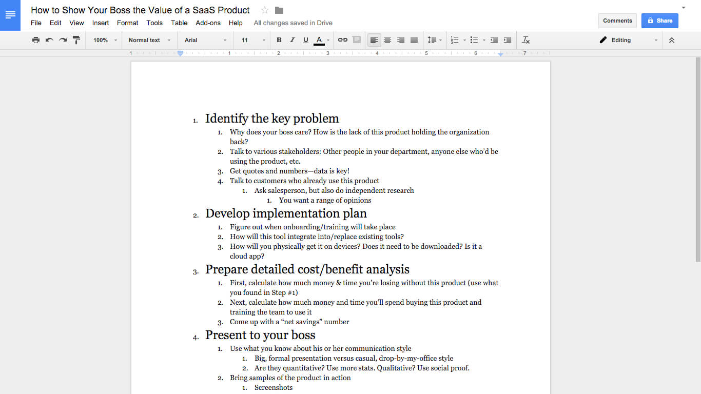The image size is (701, 394).
Task: Open the Edit menu
Action: pyautogui.click(x=55, y=23)
